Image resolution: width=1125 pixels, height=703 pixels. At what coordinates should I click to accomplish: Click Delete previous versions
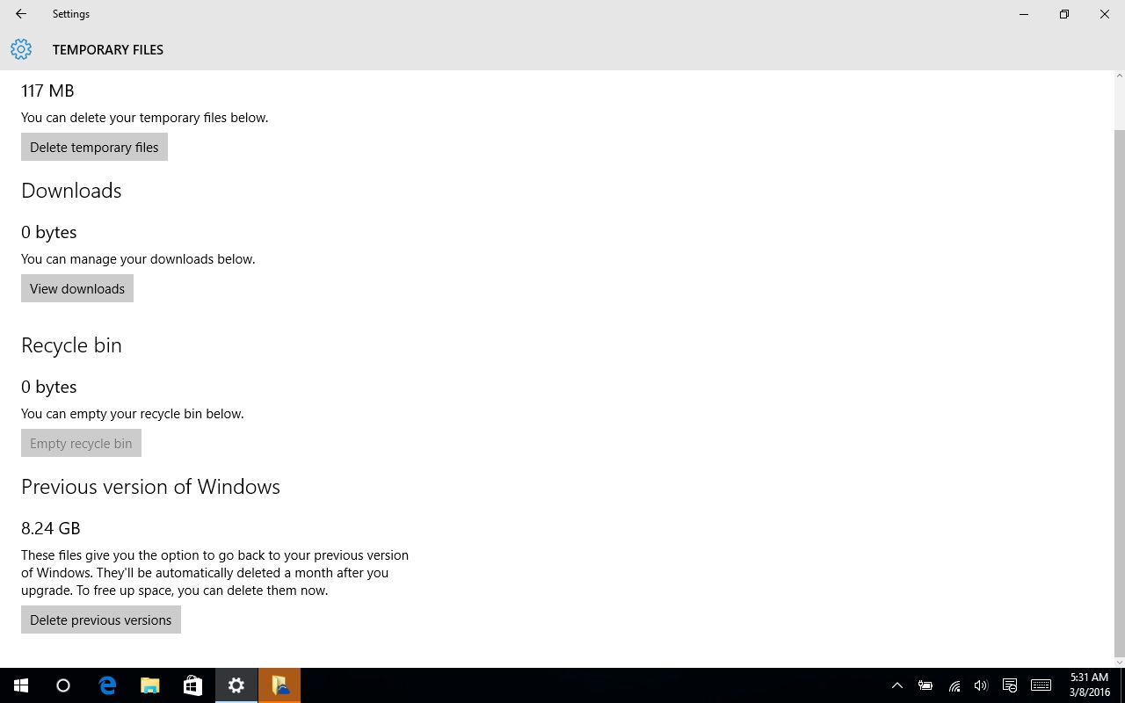[x=100, y=620]
